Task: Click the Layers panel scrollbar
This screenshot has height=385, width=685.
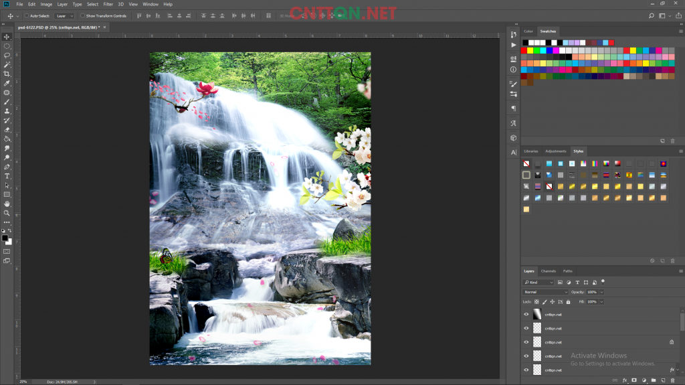Action: tap(682, 321)
